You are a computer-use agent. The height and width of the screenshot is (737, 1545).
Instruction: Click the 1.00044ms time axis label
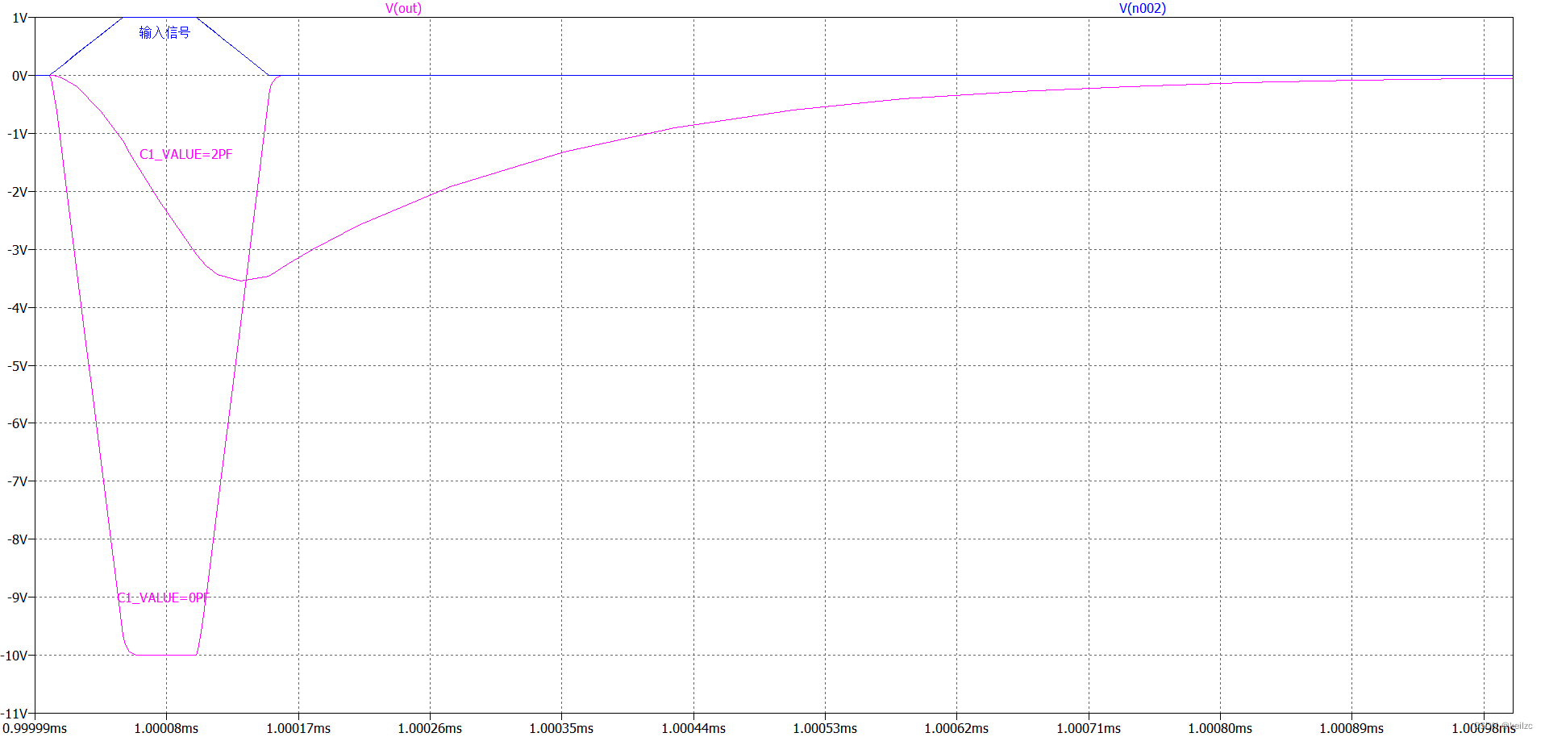693,728
